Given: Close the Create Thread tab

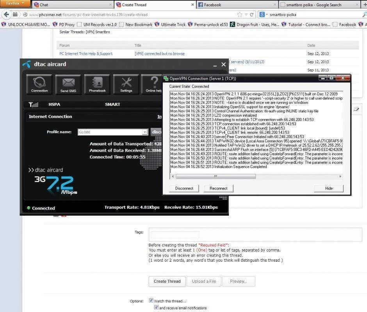Looking at the screenshot, I should 192,5.
